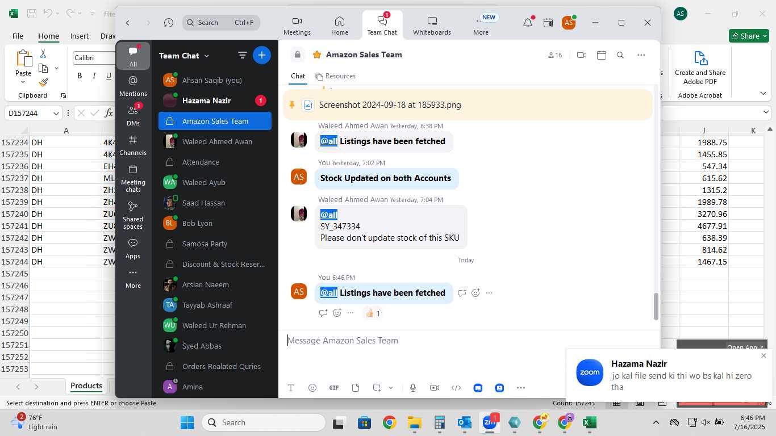Select All in the Zoom sidebar

pyautogui.click(x=133, y=56)
